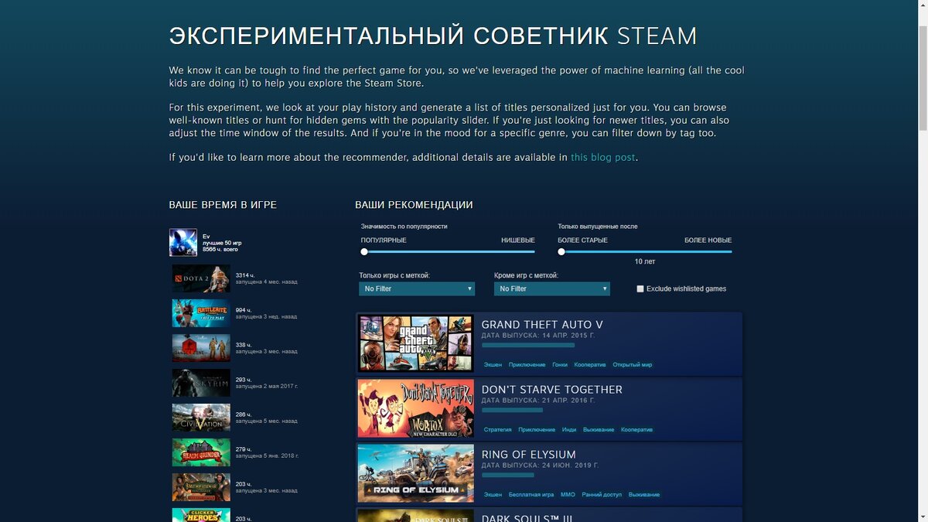Open the Grand Theft Auto V title

pos(542,325)
